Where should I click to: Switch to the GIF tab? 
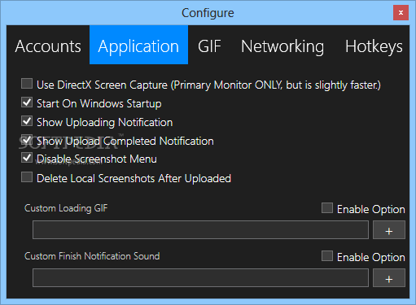click(209, 46)
